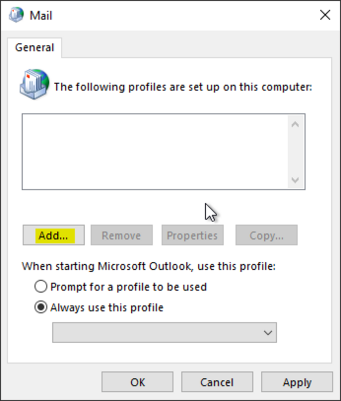This screenshot has height=401, width=341.
Task: Select Always use this profile option
Action: pyautogui.click(x=41, y=307)
